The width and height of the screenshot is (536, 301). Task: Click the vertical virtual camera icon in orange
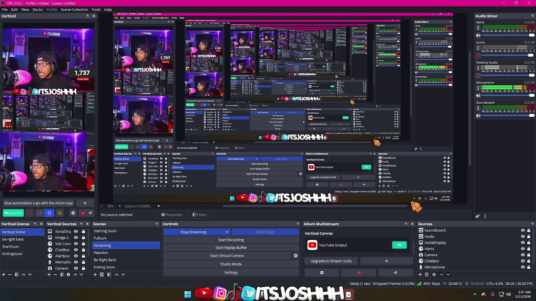click(x=59, y=213)
